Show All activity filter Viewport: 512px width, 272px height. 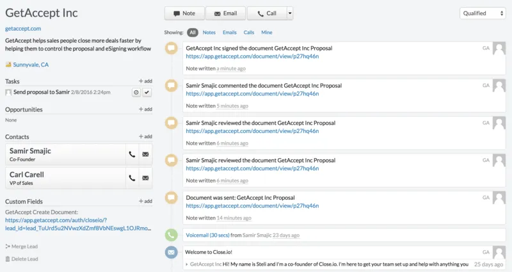[193, 33]
